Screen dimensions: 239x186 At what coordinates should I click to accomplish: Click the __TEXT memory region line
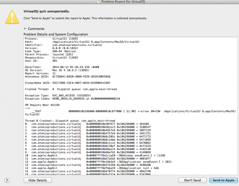(x=130, y=113)
